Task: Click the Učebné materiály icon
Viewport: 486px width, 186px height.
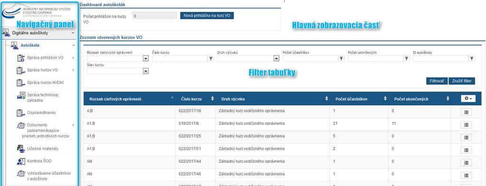Action: pyautogui.click(x=21, y=149)
